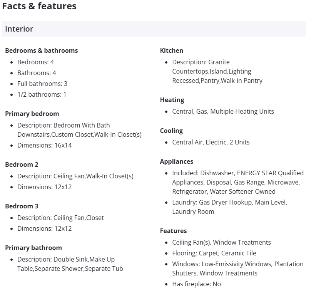Click the Full bathrooms: 3 line

[42, 84]
